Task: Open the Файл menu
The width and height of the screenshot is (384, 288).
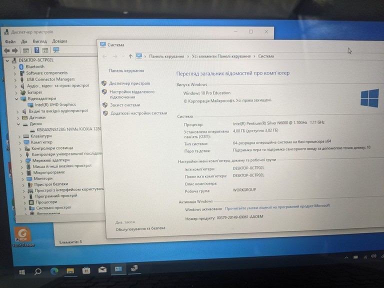Action: point(10,41)
